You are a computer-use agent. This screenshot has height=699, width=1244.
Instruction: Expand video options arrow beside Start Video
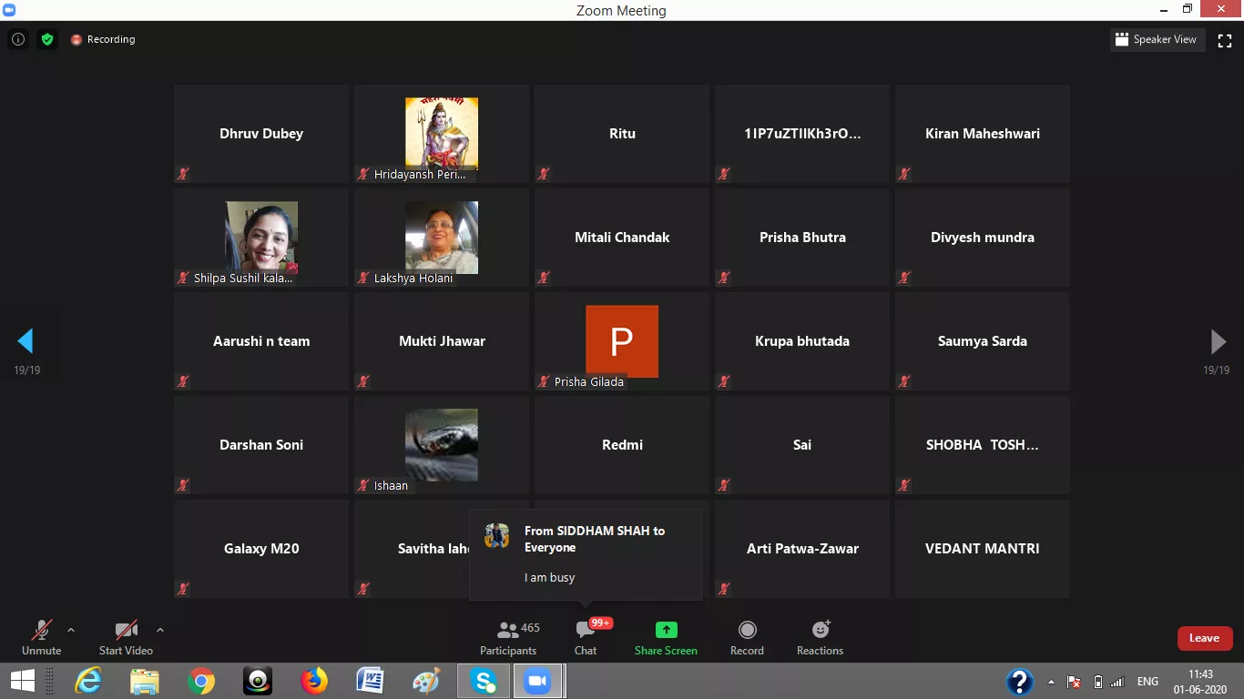[x=160, y=630]
